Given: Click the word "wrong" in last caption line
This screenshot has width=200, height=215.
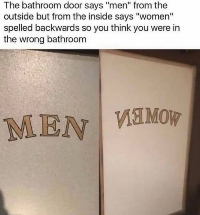Looking at the screenshot, I should [x=32, y=40].
